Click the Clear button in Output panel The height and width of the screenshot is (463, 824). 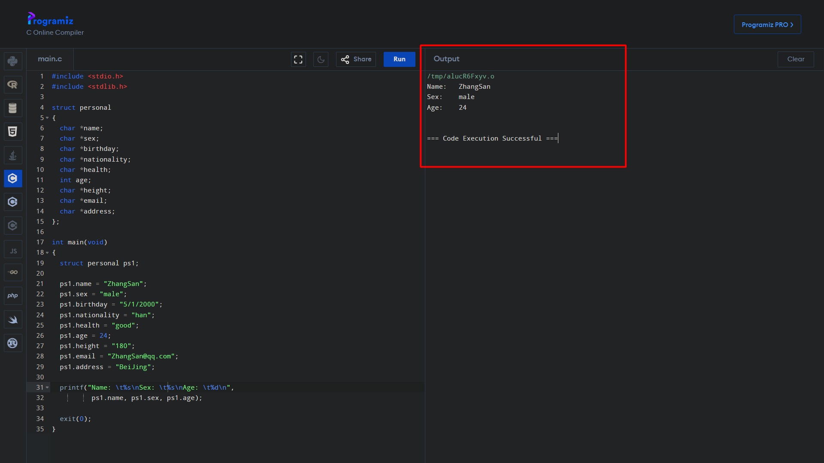click(796, 59)
